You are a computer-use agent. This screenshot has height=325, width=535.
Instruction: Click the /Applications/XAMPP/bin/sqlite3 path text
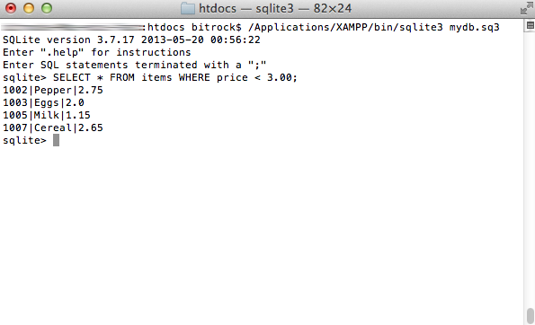(345, 27)
